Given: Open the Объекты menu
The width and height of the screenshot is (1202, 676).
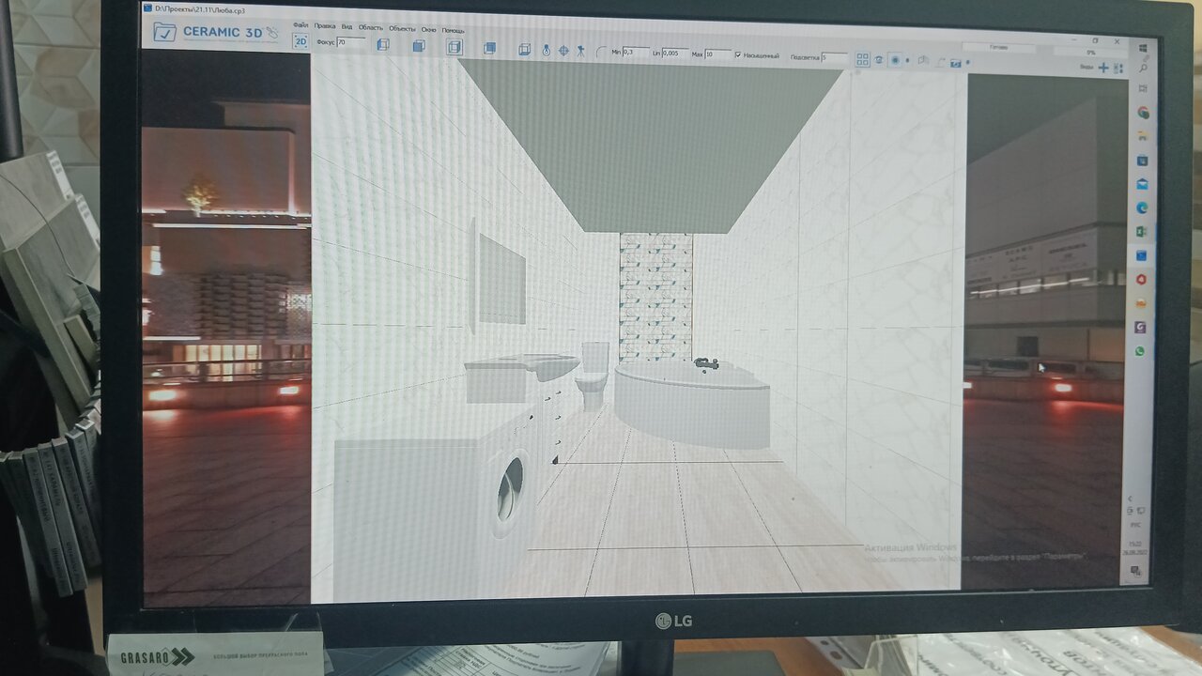Looking at the screenshot, I should click(x=402, y=28).
